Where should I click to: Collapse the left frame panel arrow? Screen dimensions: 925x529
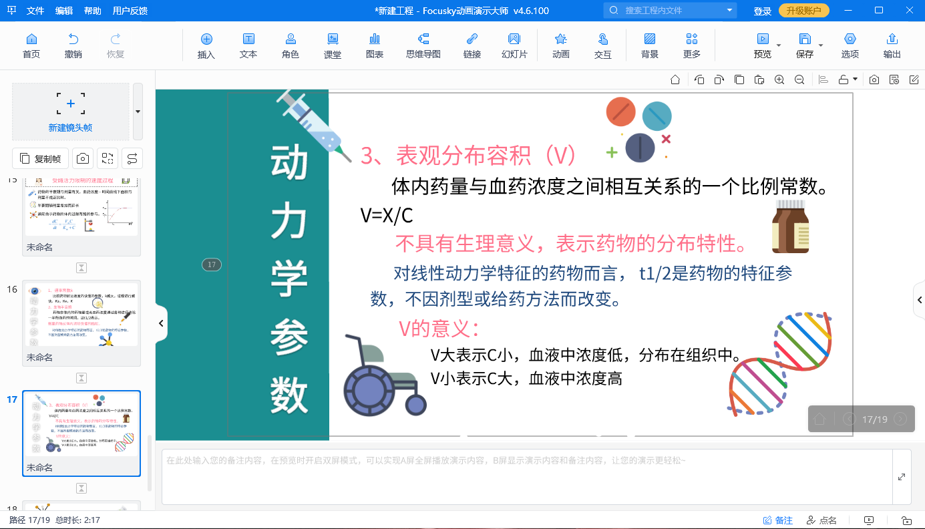[161, 323]
